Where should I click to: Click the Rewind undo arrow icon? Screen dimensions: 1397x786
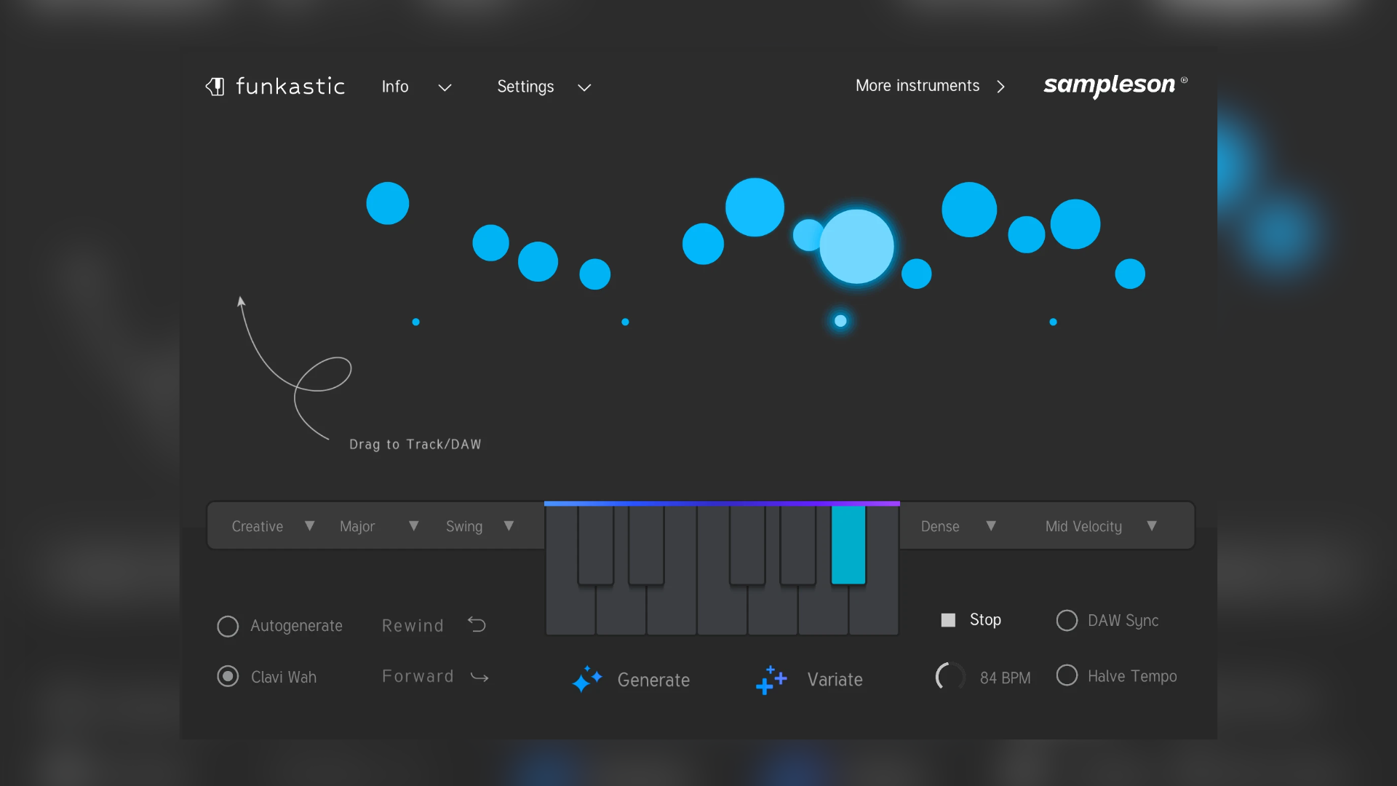(x=477, y=624)
